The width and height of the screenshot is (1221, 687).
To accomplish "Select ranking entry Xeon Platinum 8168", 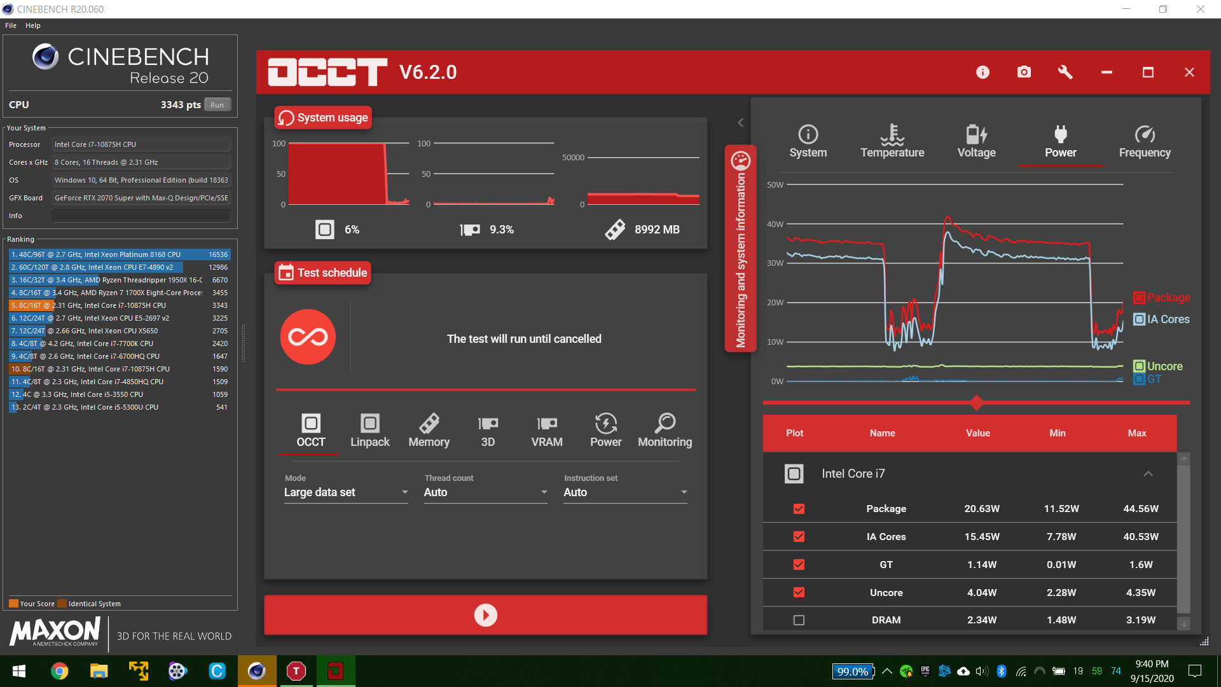I will point(120,254).
